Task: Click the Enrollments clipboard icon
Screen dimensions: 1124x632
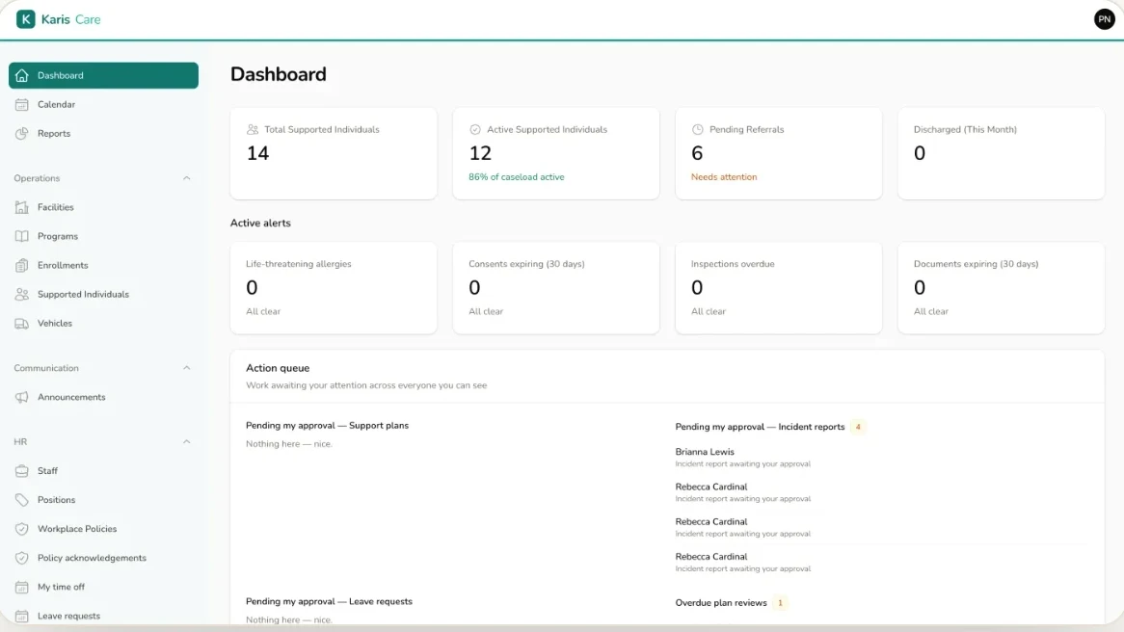Action: click(22, 265)
